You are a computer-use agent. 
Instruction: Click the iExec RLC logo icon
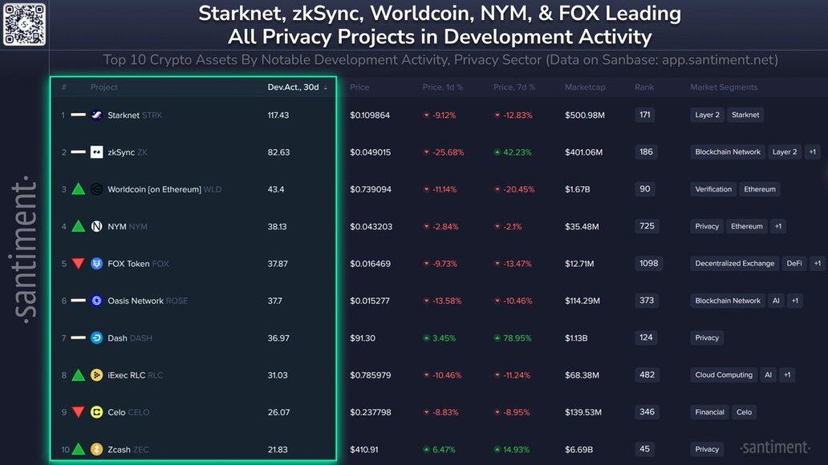coord(96,375)
